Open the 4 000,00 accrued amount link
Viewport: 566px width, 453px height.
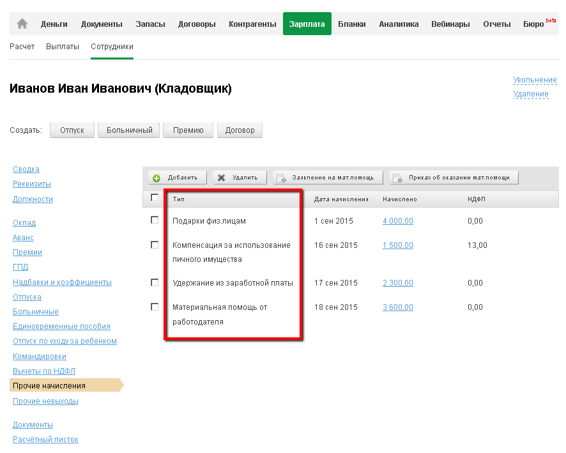click(397, 221)
